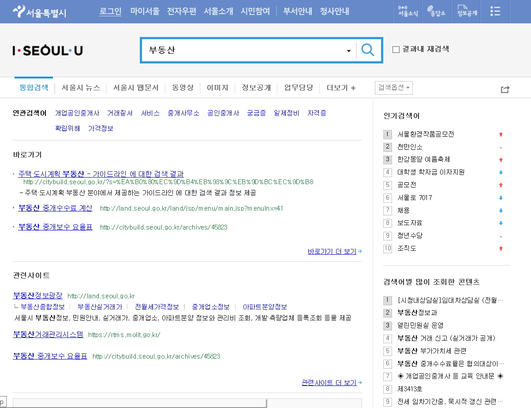Open the search box suggestion dropdown arrow

point(348,50)
